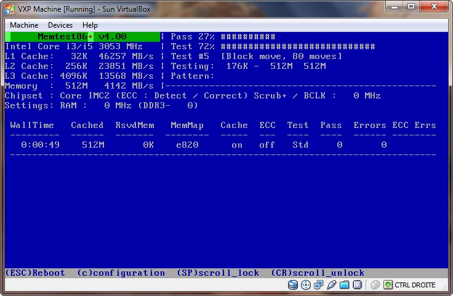Viewport: 453px width, 296px height.
Task: Click the status bar resize grip
Action: click(x=444, y=288)
